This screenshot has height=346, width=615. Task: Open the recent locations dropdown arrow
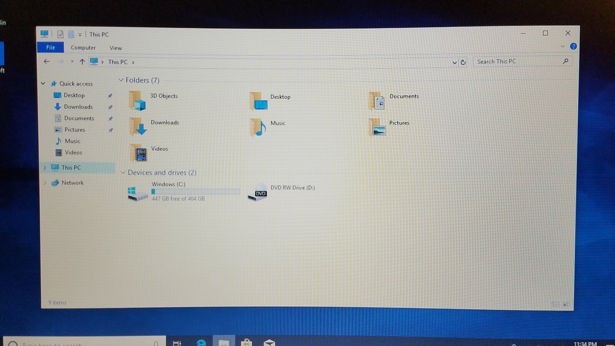(72, 62)
